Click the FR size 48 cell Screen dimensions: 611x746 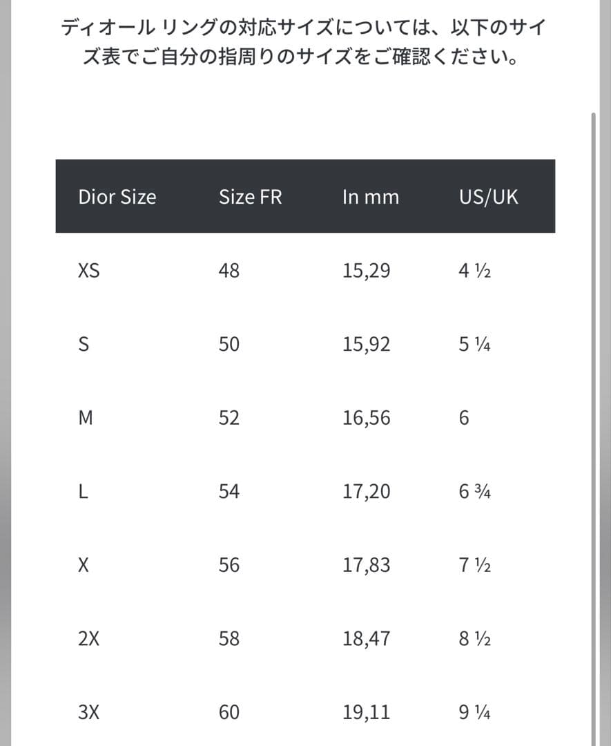click(229, 271)
